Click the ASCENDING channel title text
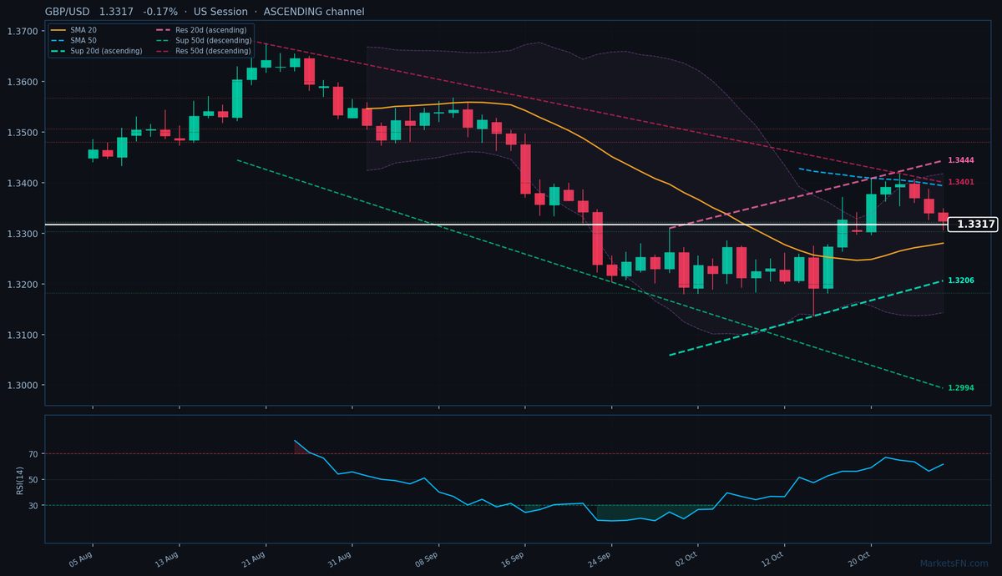The height and width of the screenshot is (576, 1002). pos(314,12)
